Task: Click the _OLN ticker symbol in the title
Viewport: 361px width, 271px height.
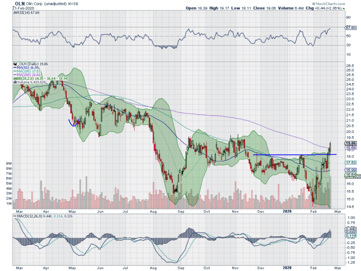Action: 18,4
